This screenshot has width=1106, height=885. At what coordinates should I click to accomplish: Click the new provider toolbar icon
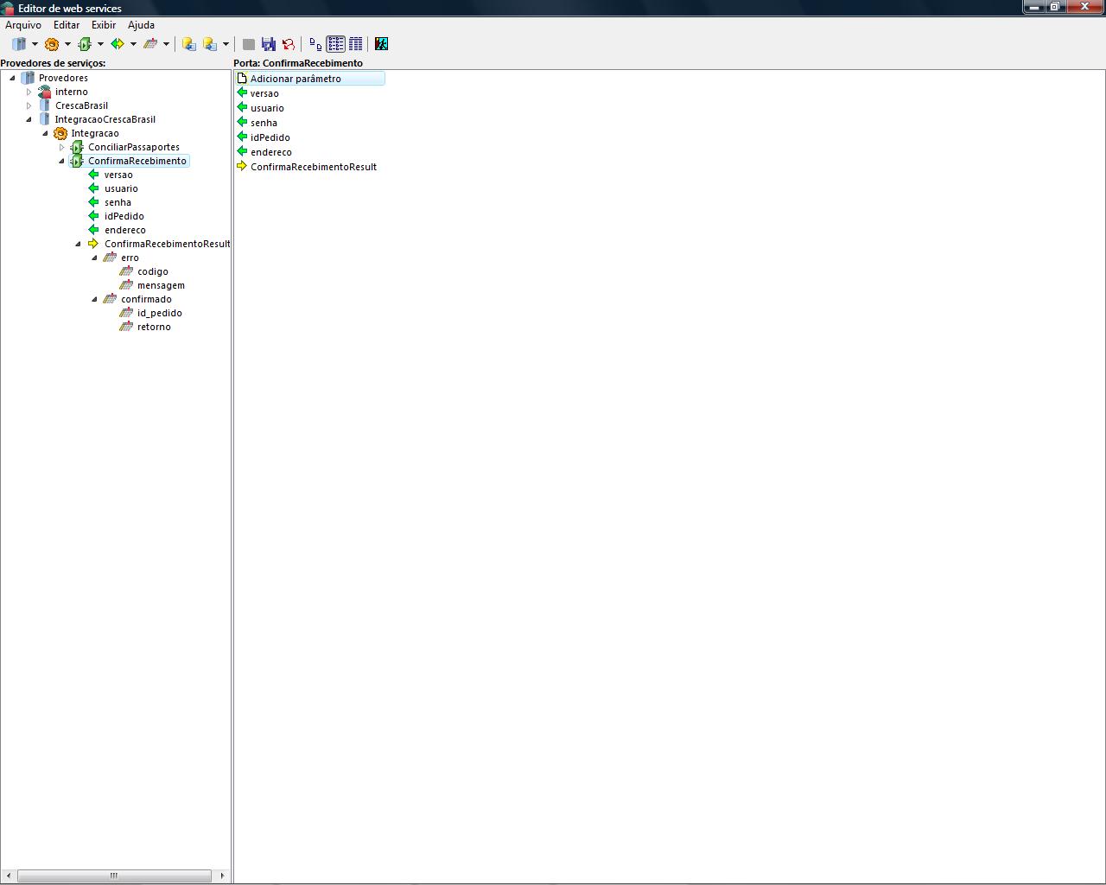point(19,44)
